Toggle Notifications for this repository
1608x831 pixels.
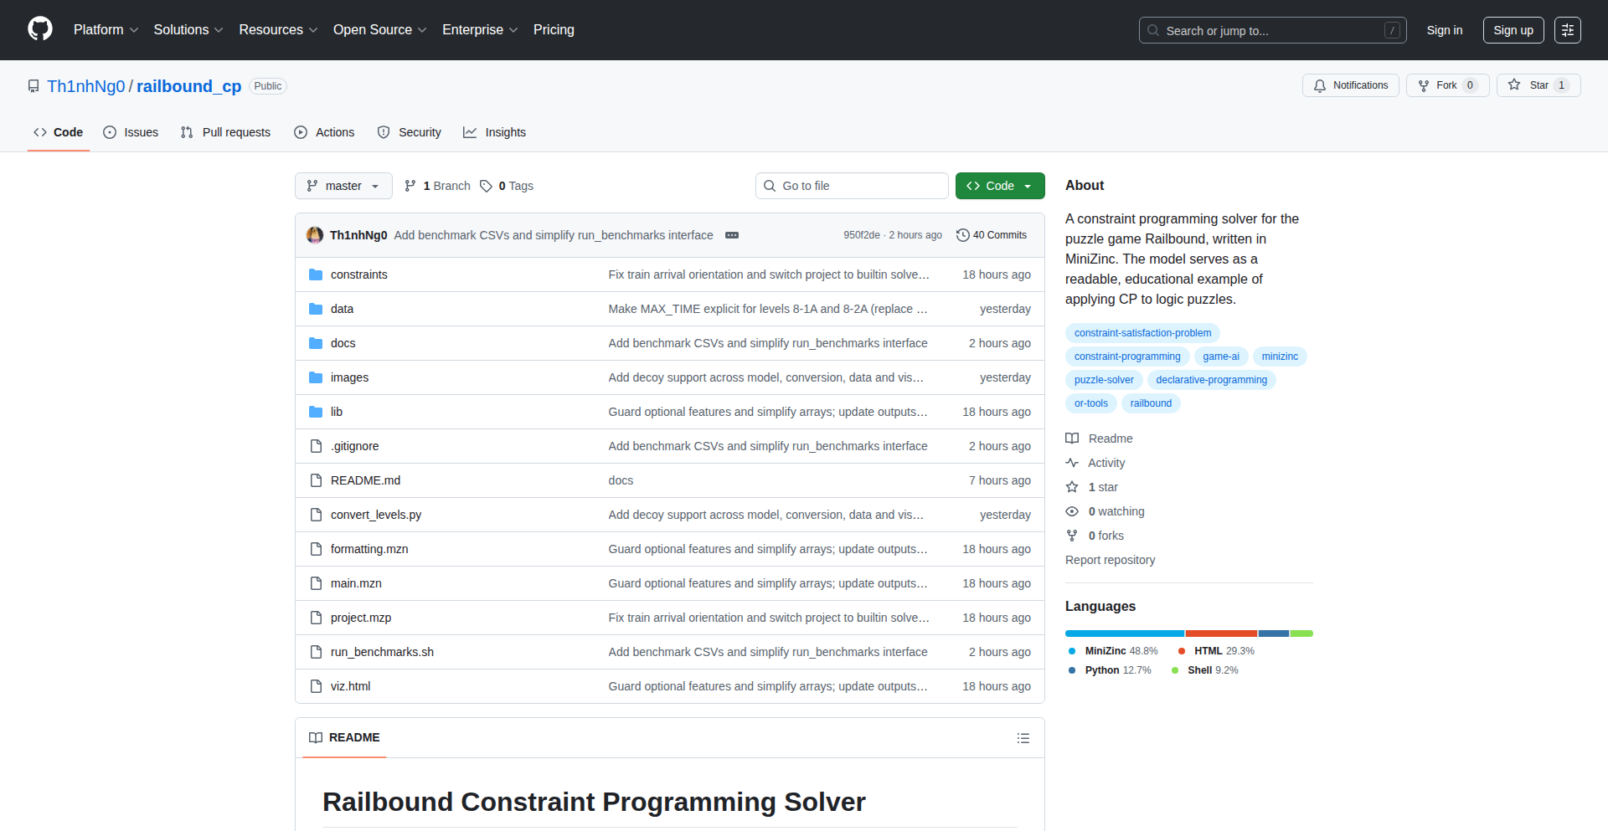[x=1350, y=85]
